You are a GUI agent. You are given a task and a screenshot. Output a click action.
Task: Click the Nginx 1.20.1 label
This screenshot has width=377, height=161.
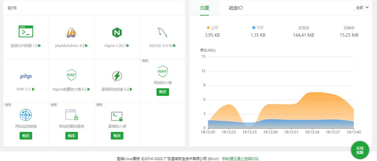[x=115, y=46]
